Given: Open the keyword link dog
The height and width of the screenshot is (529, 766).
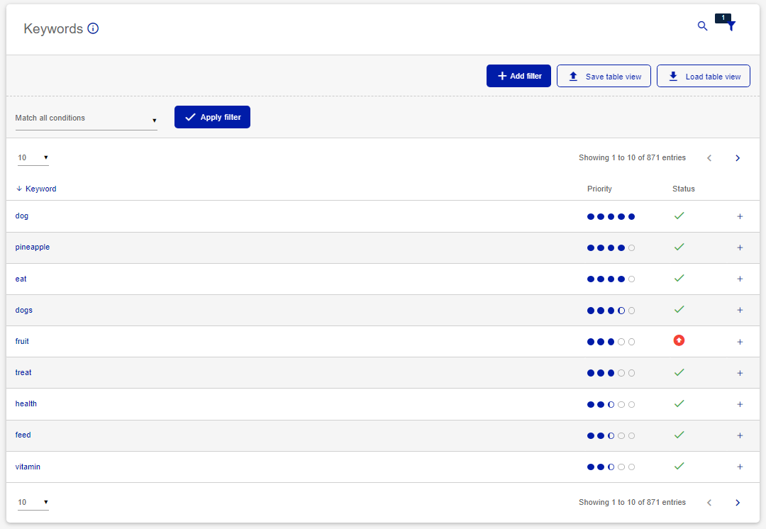Looking at the screenshot, I should (21, 216).
